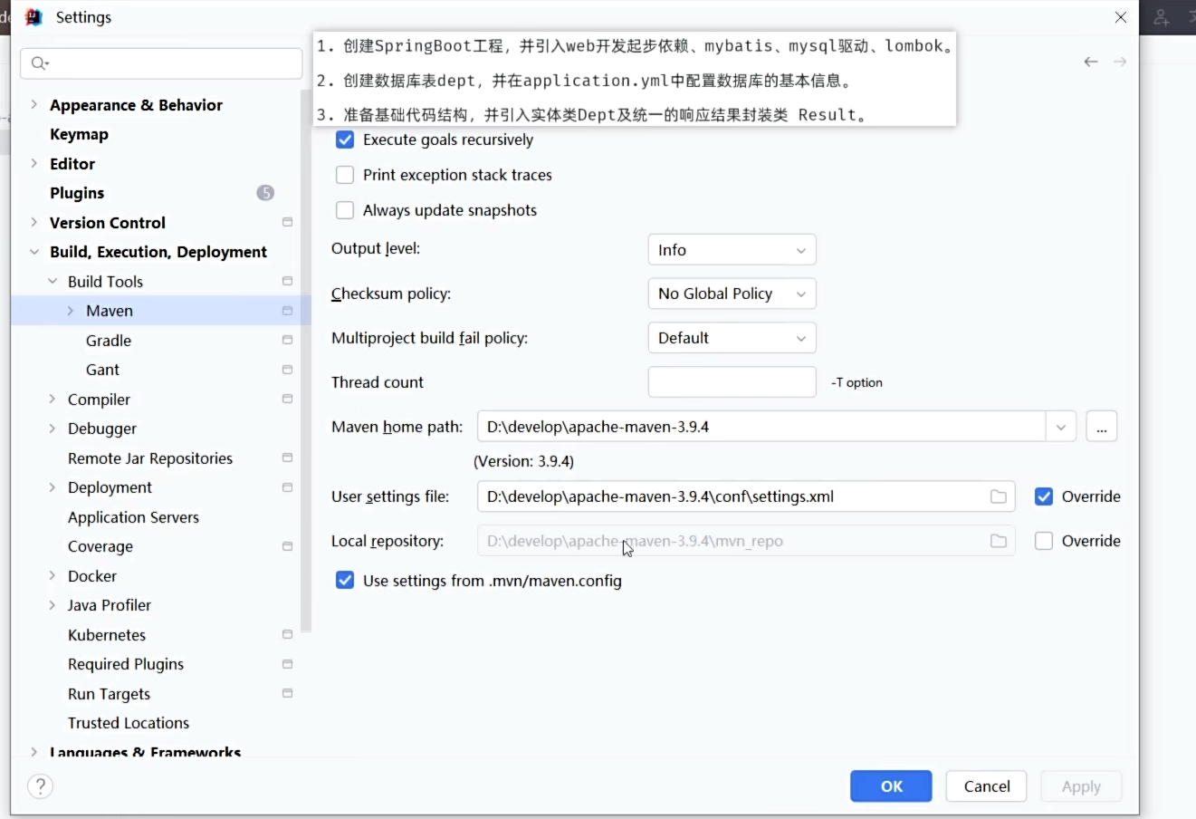
Task: Click the disabled Apply button
Action: tap(1081, 786)
